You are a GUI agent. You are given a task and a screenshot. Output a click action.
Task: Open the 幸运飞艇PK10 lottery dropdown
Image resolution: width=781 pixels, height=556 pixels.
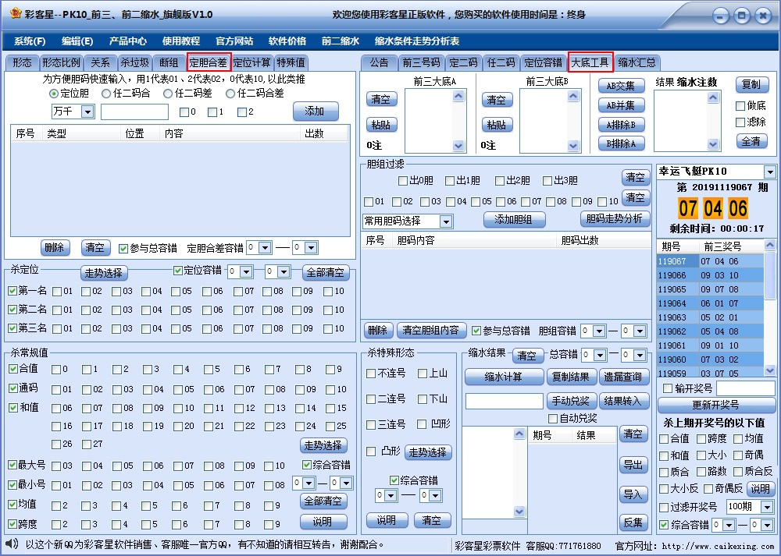click(x=772, y=171)
